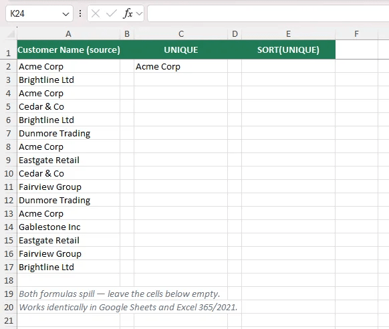389x329 pixels.
Task: Select cell A6 'Brightline Ltd'
Action: [69, 120]
